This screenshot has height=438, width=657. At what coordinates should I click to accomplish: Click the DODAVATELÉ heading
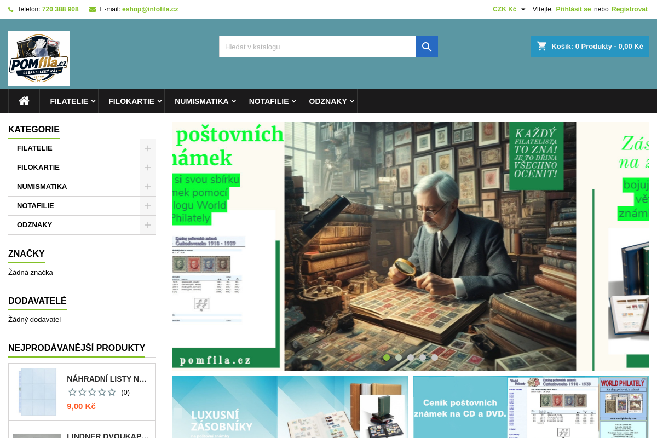pos(37,301)
